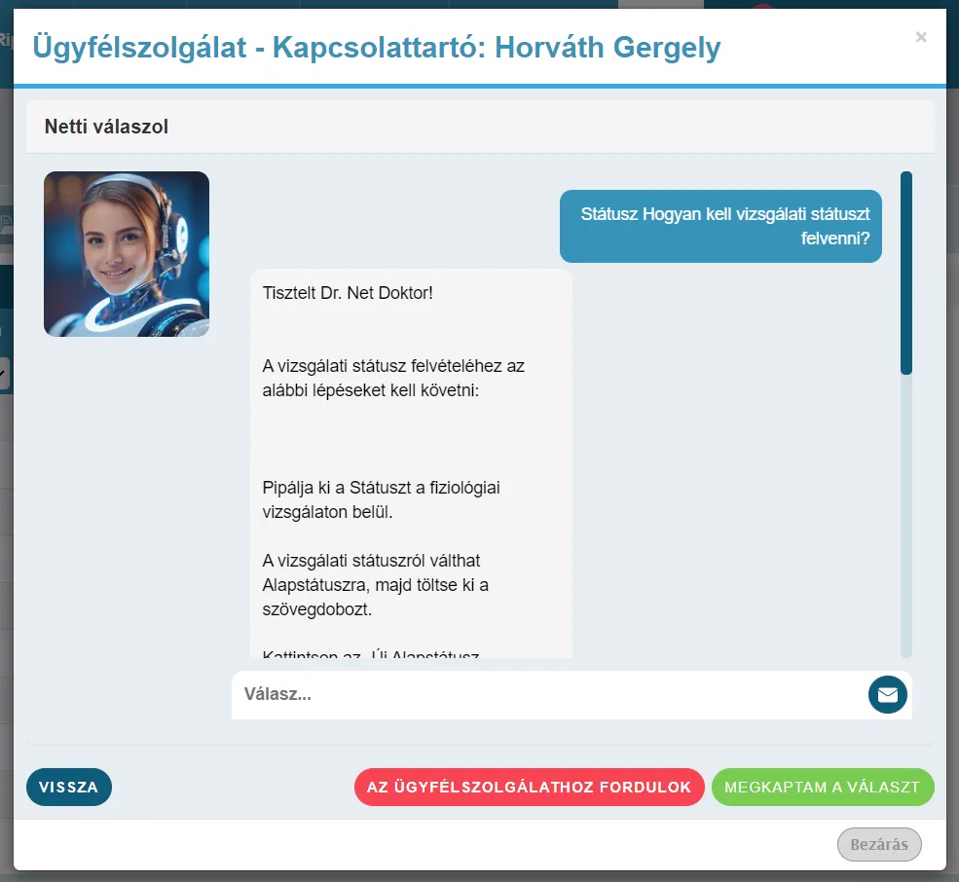Choose AZ ÜGYFÉLSZOLGÁLATHOZ FORDULOK red button

point(529,787)
